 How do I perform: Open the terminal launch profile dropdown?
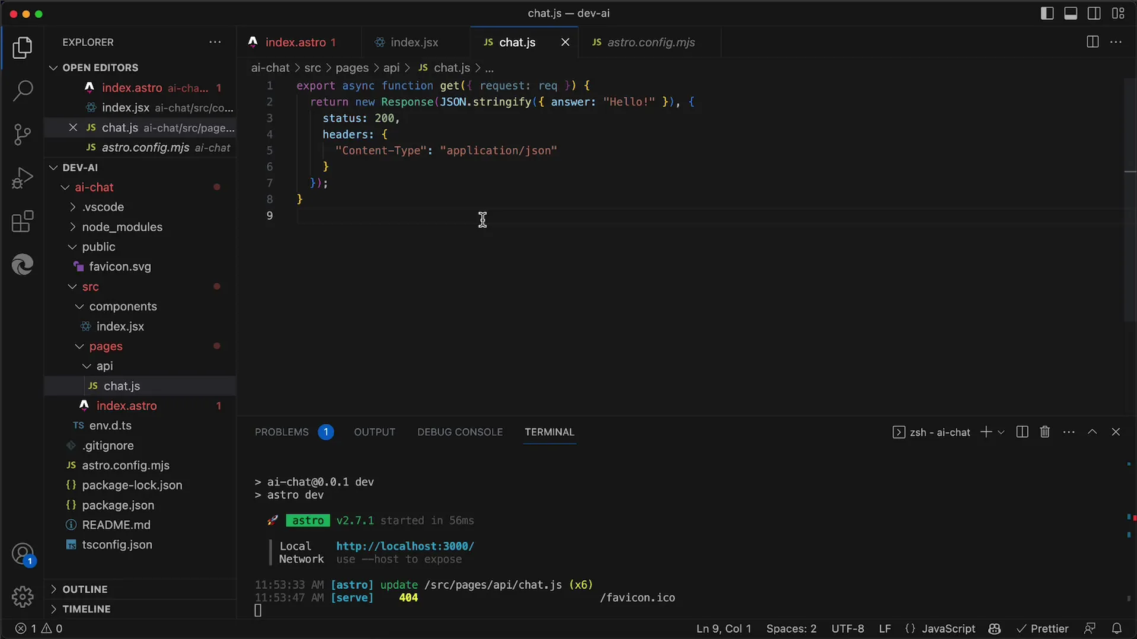pyautogui.click(x=1001, y=432)
